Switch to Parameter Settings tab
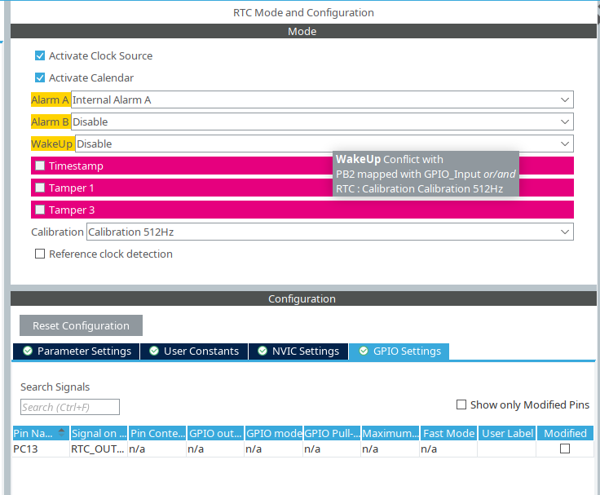The height and width of the screenshot is (495, 600). [77, 351]
